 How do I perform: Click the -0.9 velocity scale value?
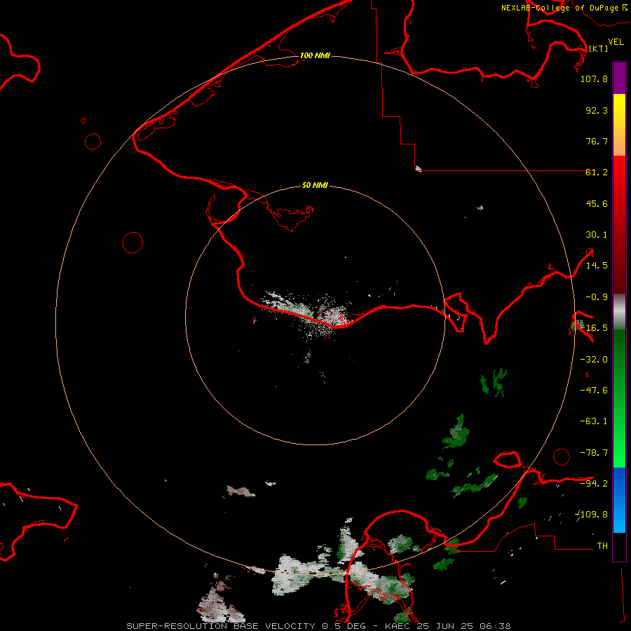597,297
